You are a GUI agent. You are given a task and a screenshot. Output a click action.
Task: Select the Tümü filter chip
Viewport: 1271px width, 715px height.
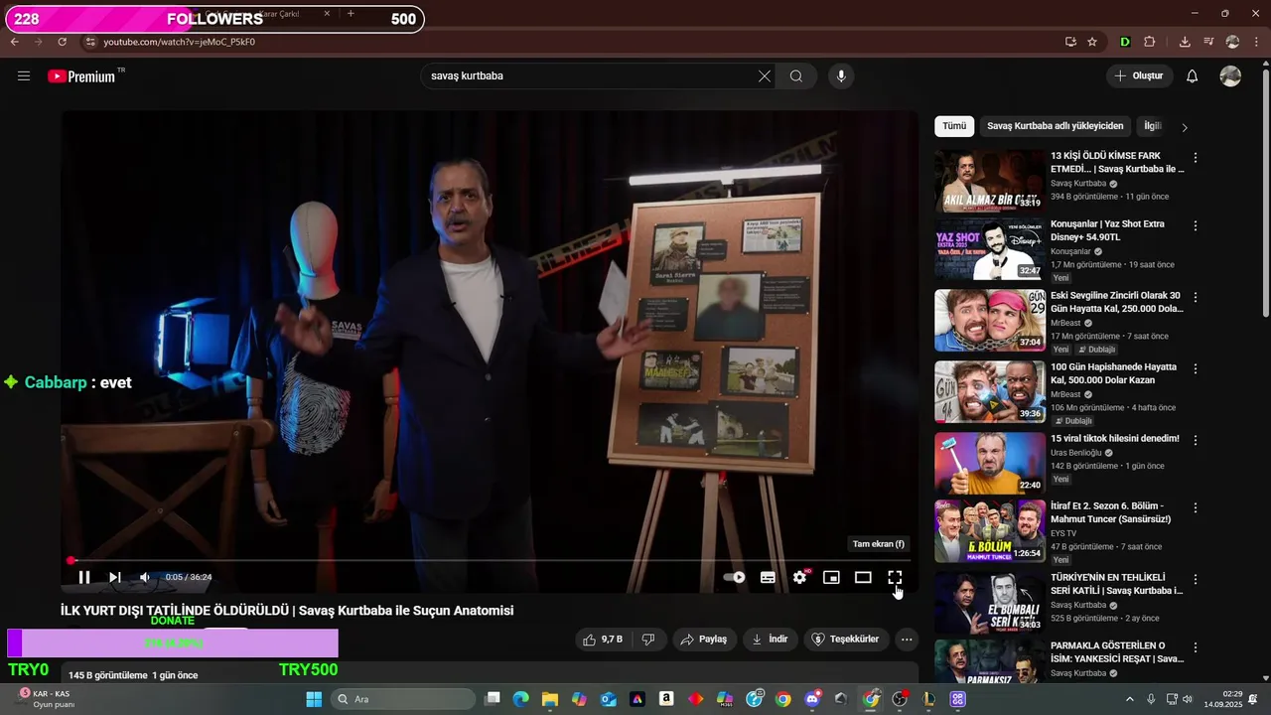tap(954, 126)
